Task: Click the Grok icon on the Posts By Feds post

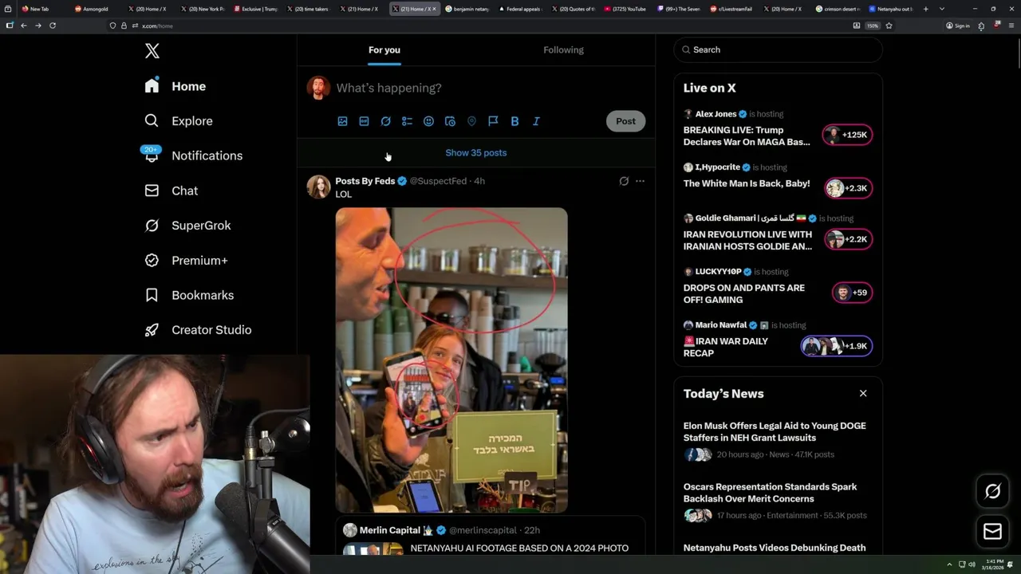Action: (624, 181)
